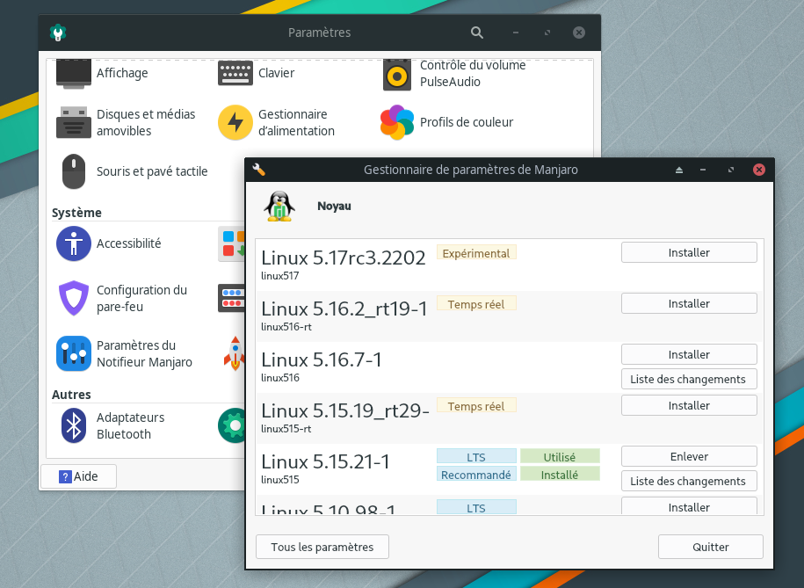Screen dimensions: 804x588
Task: Minimize the Gestionnaire de paramètres de Manjaro window
Action: point(703,170)
